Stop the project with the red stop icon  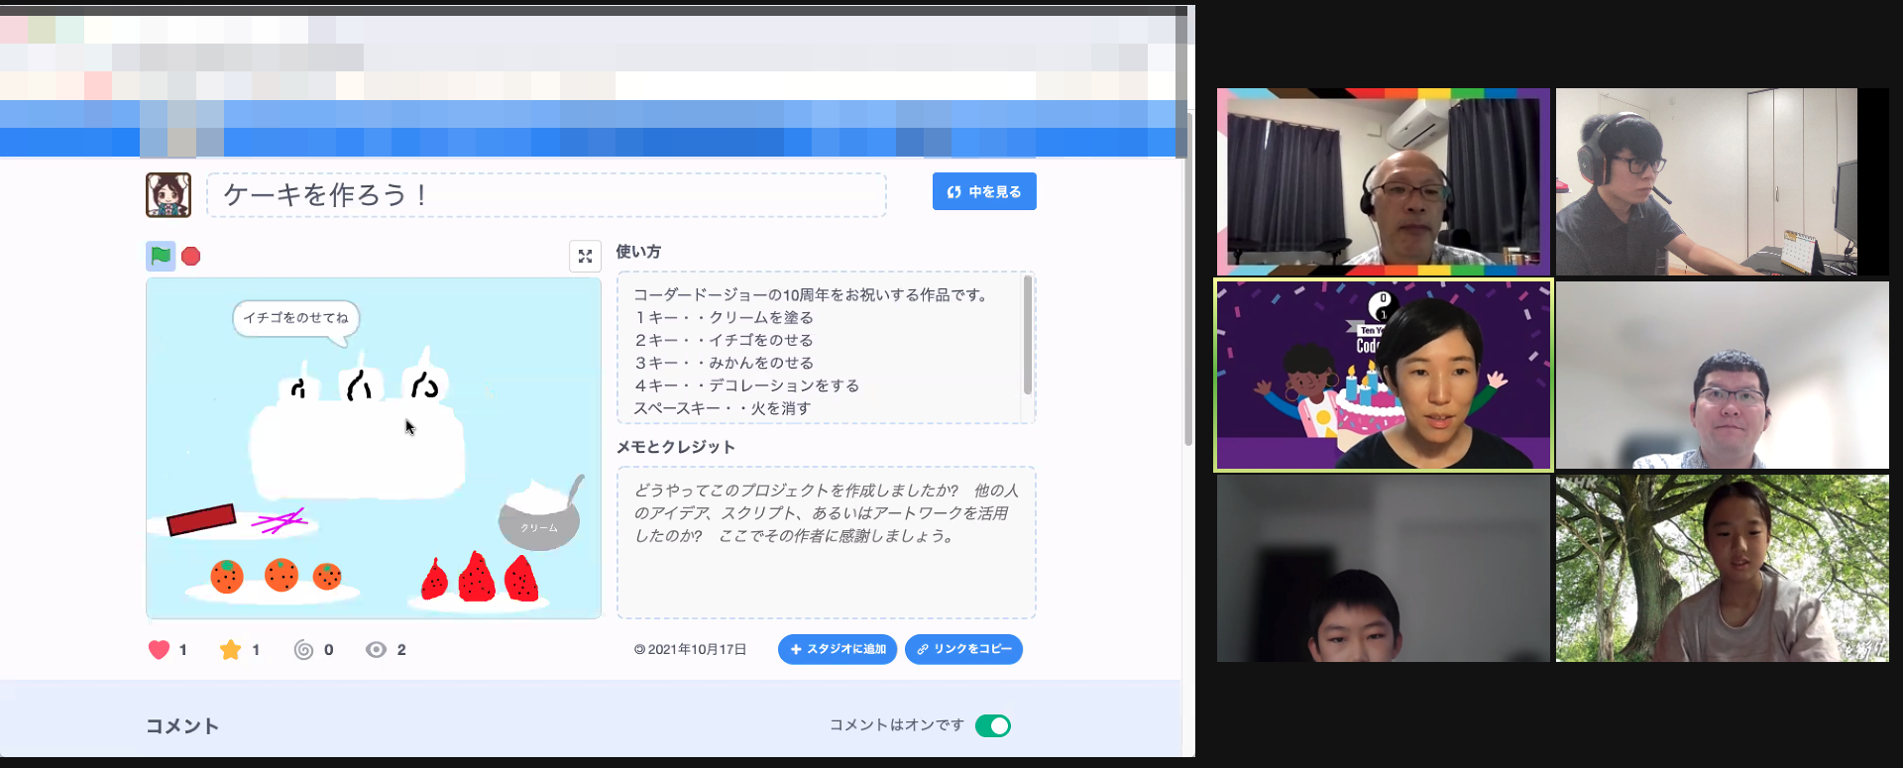(191, 257)
